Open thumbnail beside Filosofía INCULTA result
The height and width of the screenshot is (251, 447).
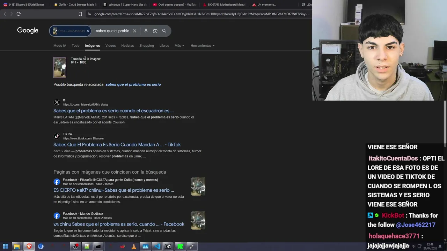[x=198, y=187]
